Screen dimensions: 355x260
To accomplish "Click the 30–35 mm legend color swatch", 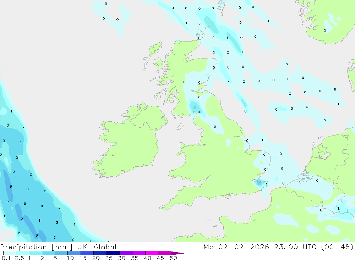I will [126, 253].
